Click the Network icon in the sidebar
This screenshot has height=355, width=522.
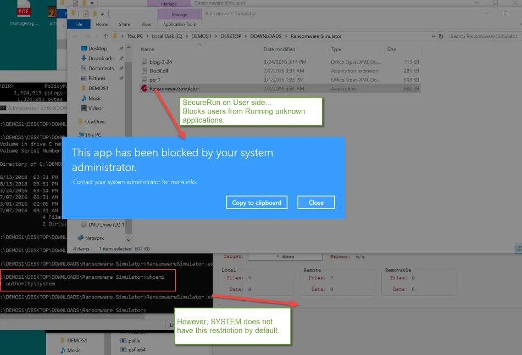coord(80,238)
